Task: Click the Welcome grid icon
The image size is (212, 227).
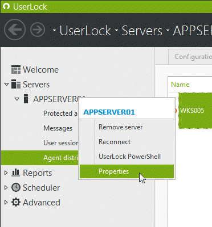Action: [16, 70]
